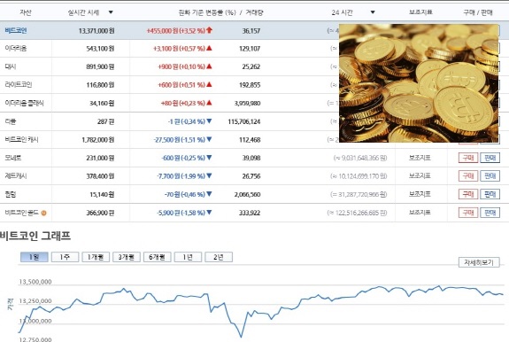Viewport: 509px width, 342px height.
Task: Click the 보조지표 column header
Action: pos(420,12)
